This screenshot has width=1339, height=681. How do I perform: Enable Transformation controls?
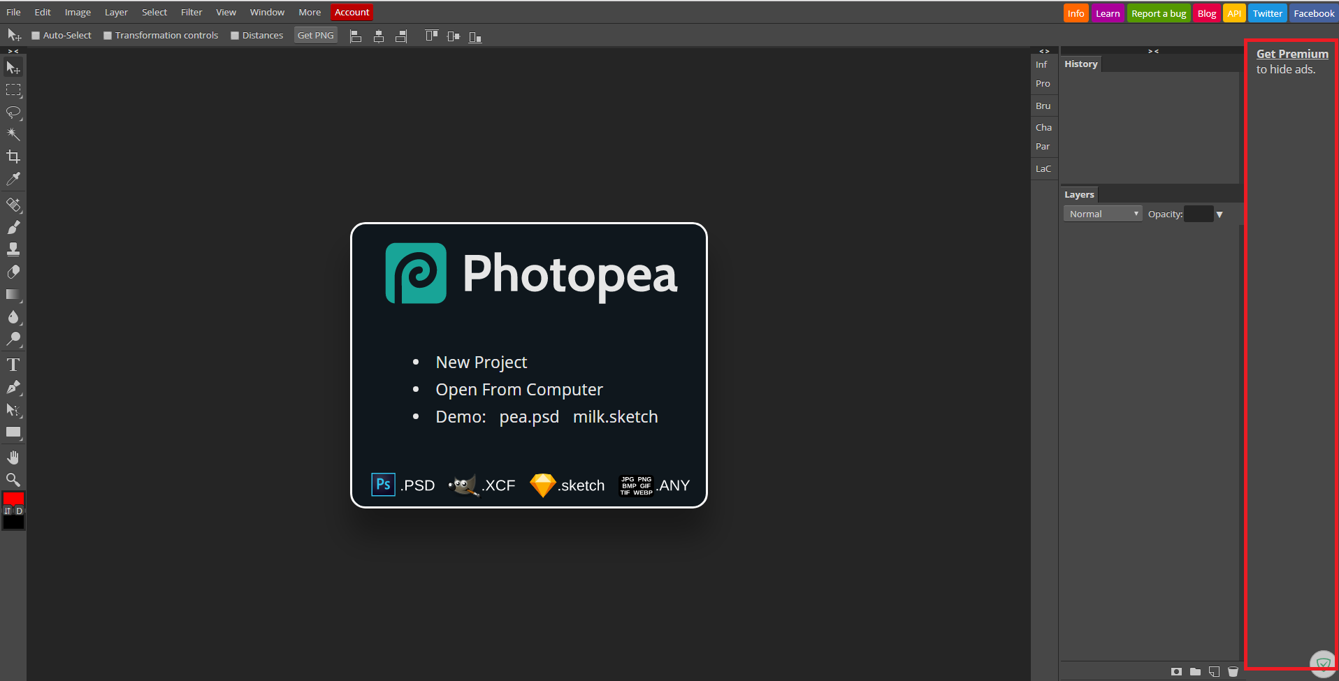pos(108,35)
